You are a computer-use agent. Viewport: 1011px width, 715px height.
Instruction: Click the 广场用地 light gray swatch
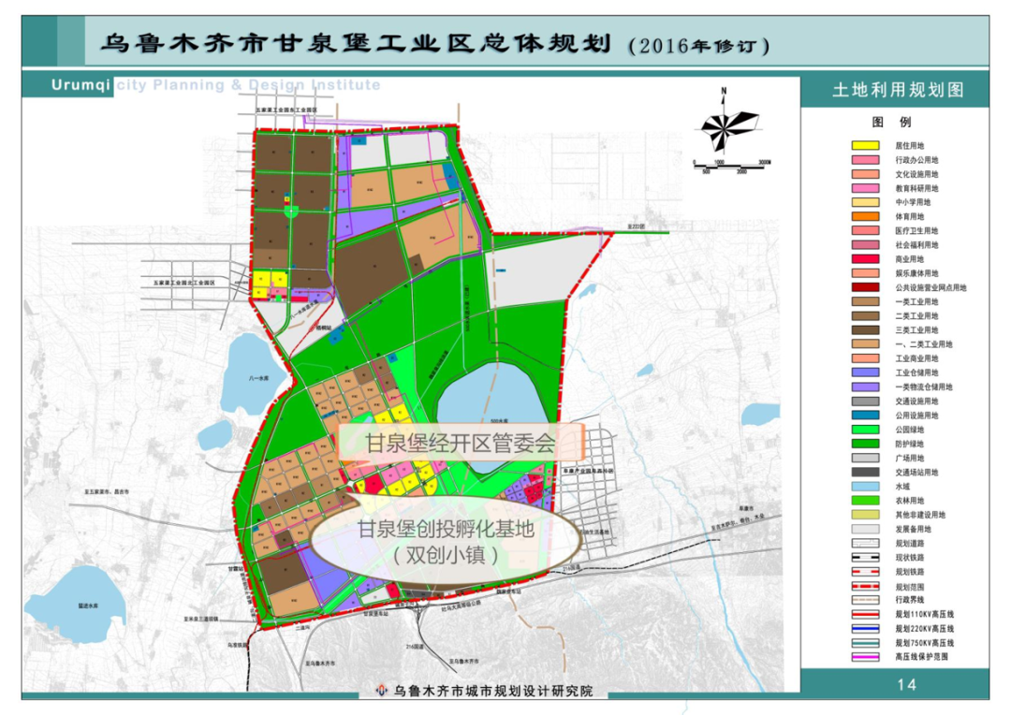pyautogui.click(x=865, y=458)
